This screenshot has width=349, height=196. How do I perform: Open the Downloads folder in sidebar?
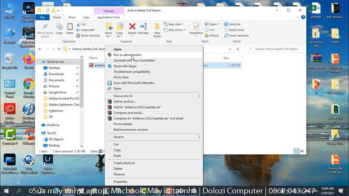56,74
